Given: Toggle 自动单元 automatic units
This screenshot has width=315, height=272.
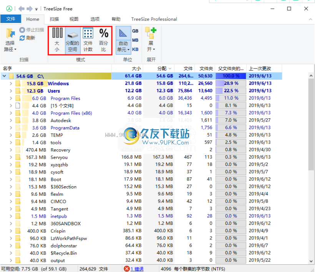Looking at the screenshot, I should [123, 40].
